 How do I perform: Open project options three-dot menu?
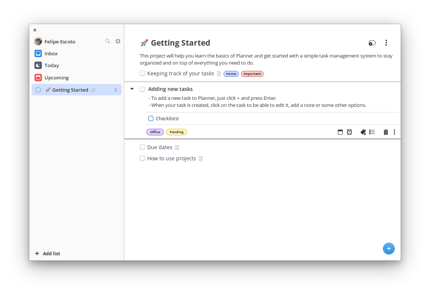(386, 43)
